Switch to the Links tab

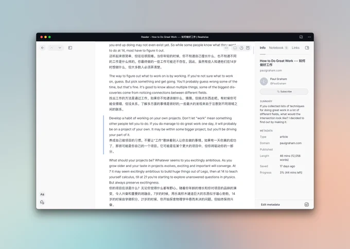point(295,48)
